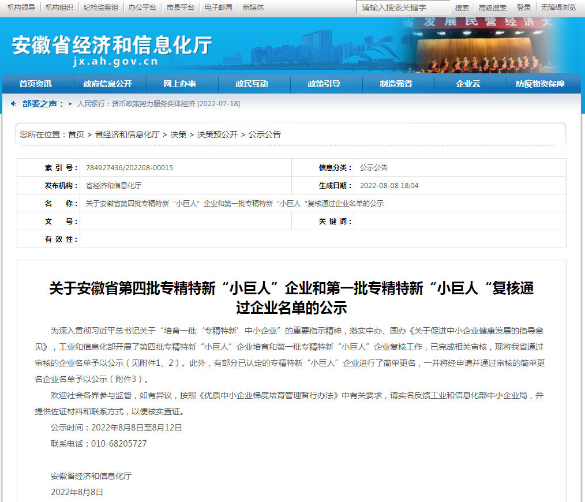This screenshot has width=585, height=502.
Task: Expand the 企业云 navigation item
Action: tap(468, 84)
